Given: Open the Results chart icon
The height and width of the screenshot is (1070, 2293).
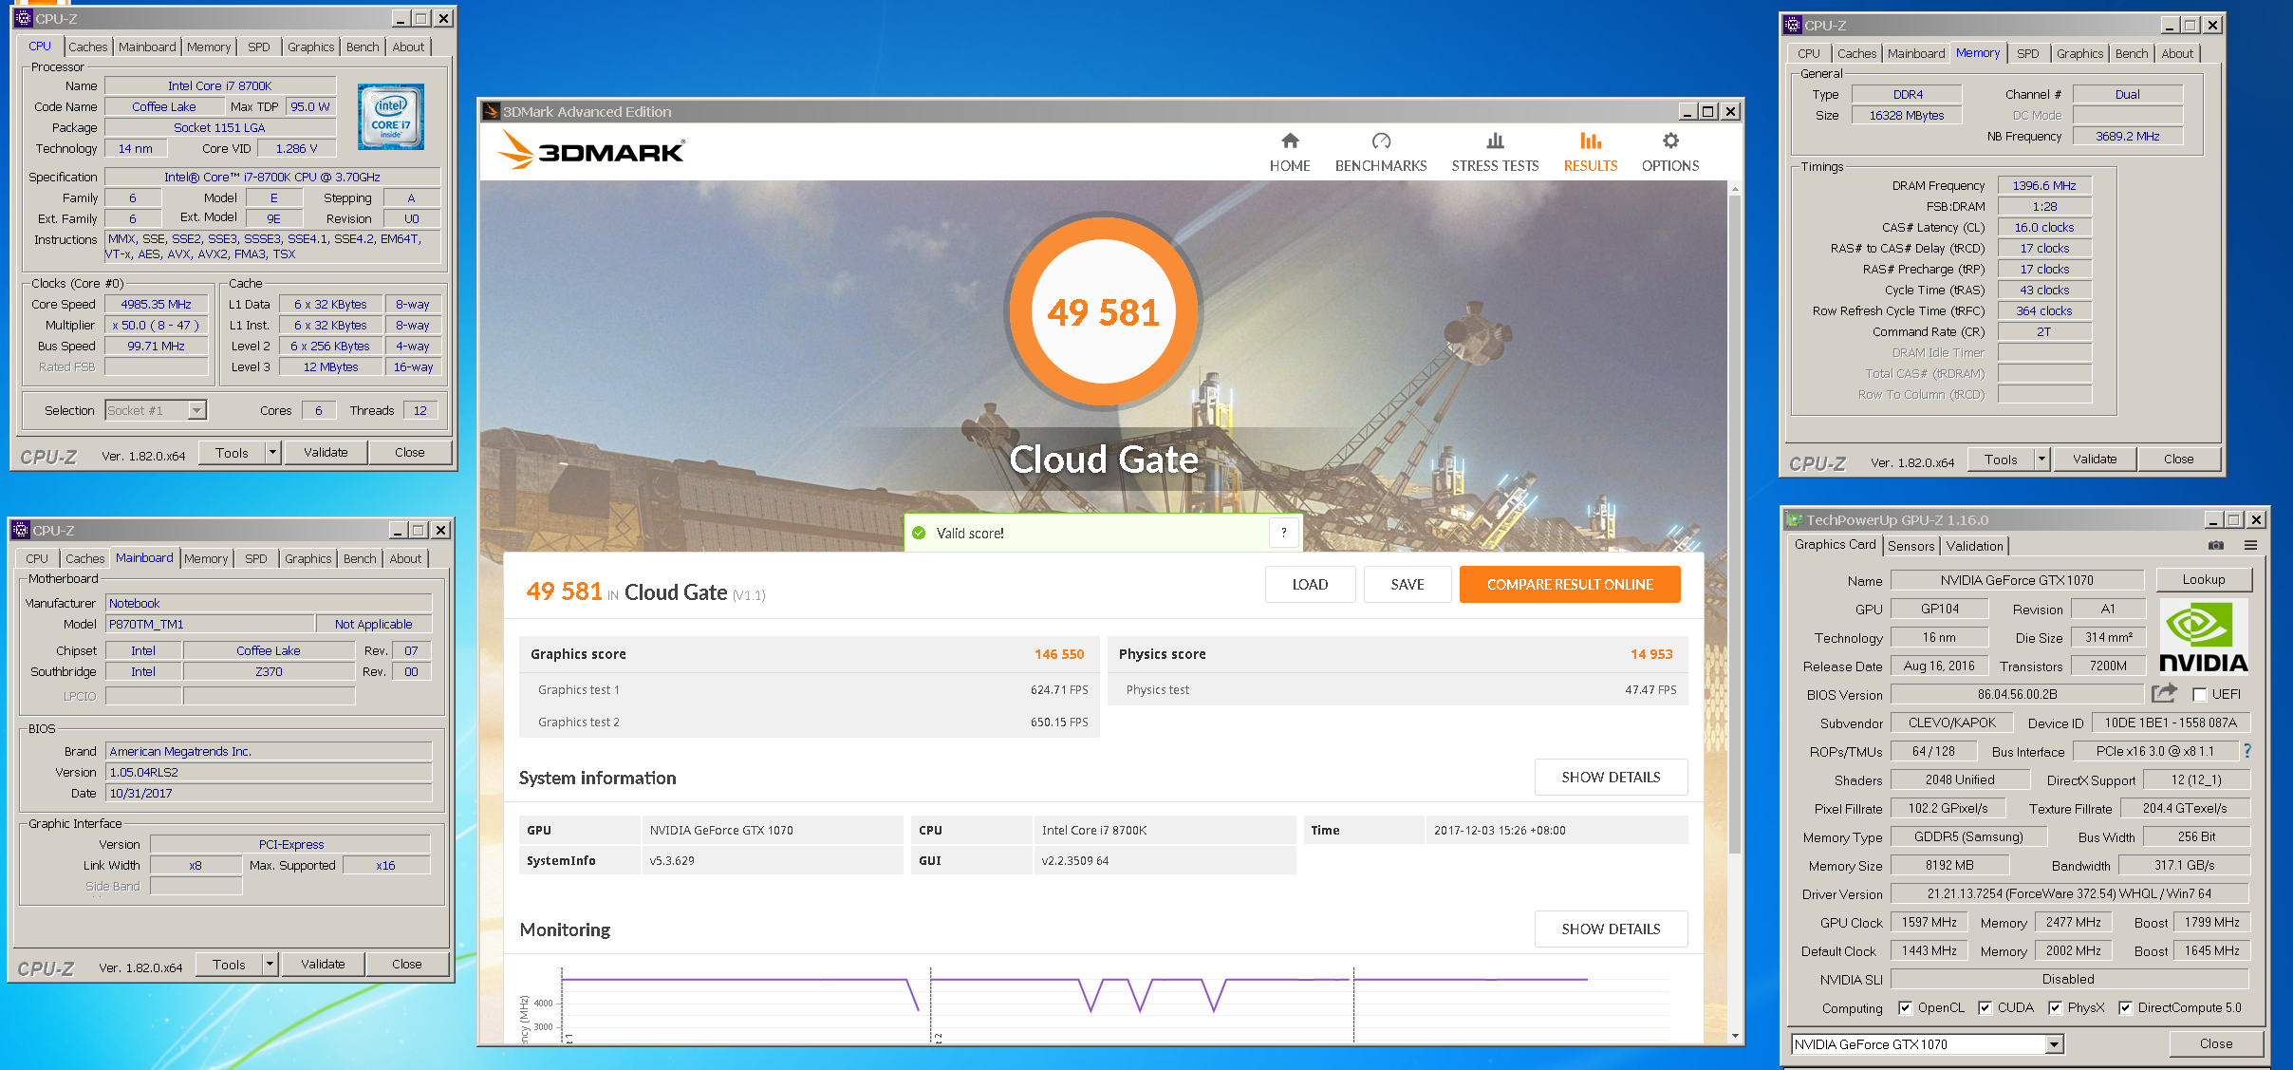Looking at the screenshot, I should pyautogui.click(x=1591, y=141).
